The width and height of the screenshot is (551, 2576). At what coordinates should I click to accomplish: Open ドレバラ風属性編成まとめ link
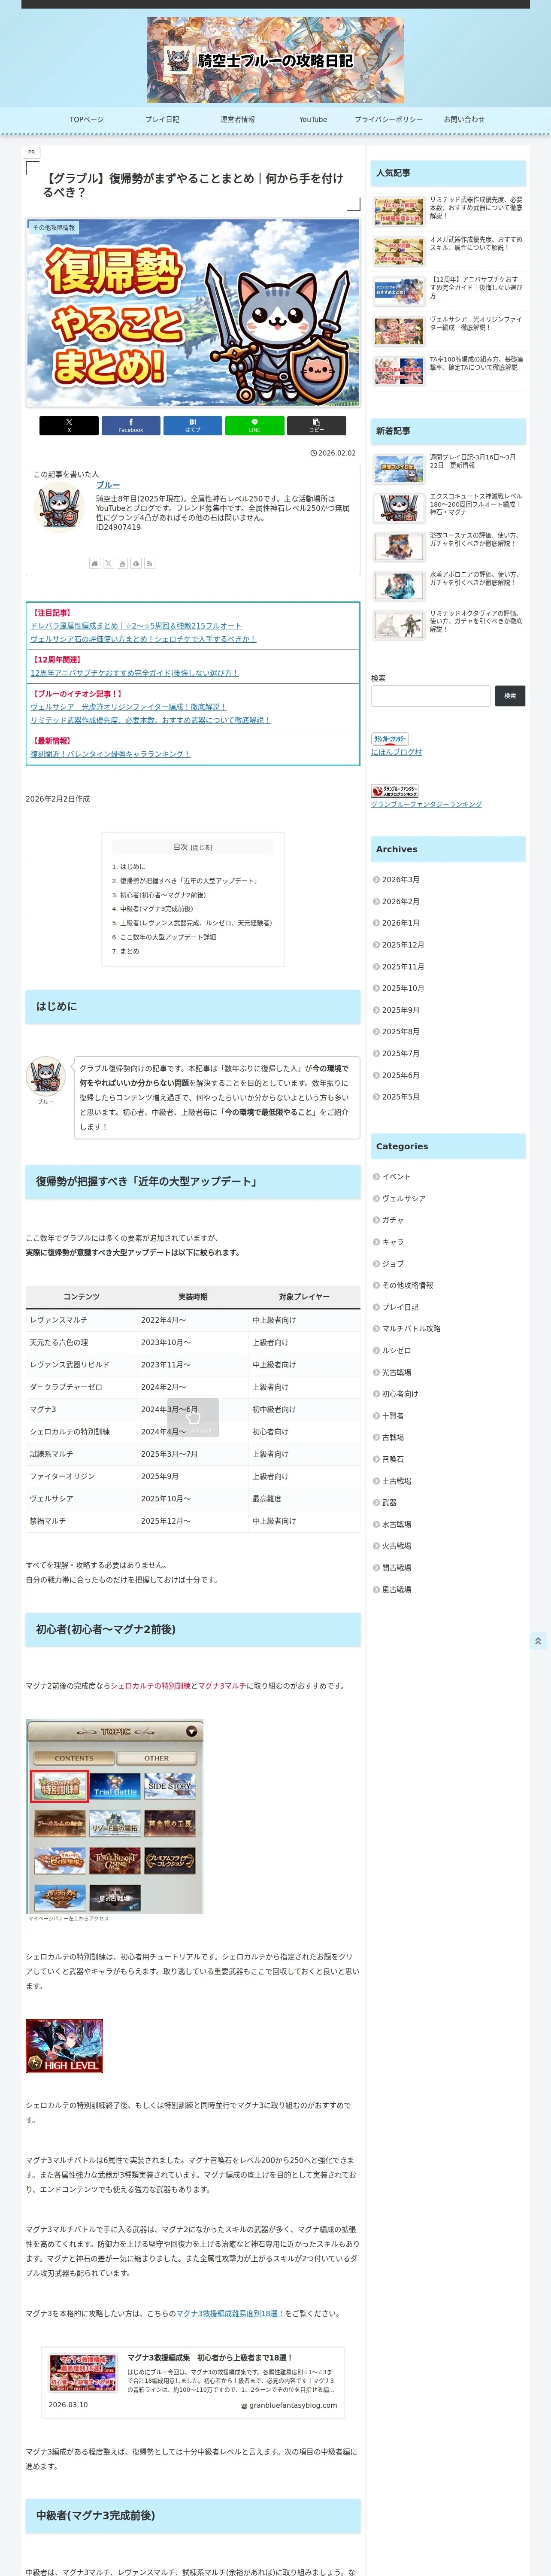point(136,626)
